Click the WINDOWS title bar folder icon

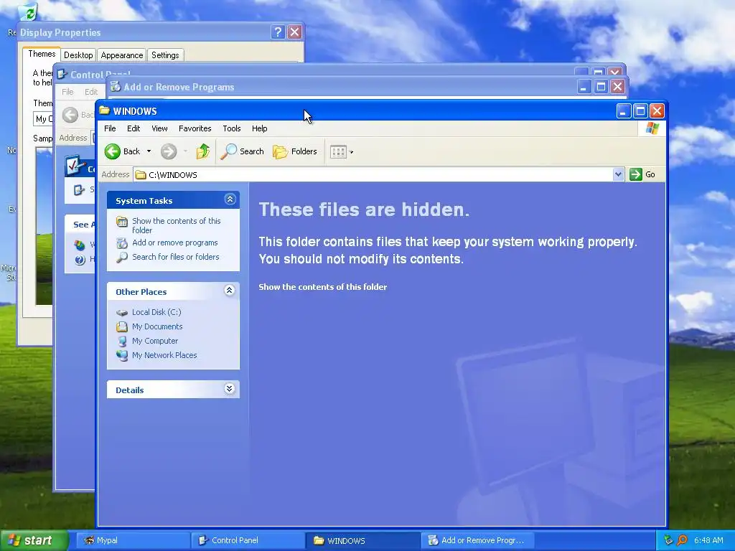click(x=105, y=110)
